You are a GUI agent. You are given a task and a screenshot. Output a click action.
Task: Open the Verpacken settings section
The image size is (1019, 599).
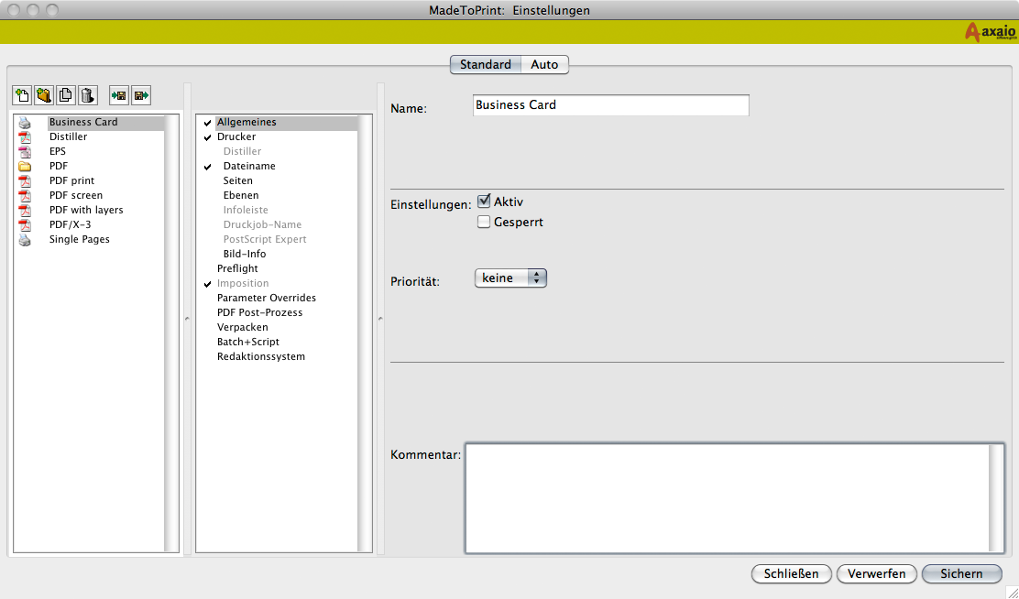(x=243, y=327)
